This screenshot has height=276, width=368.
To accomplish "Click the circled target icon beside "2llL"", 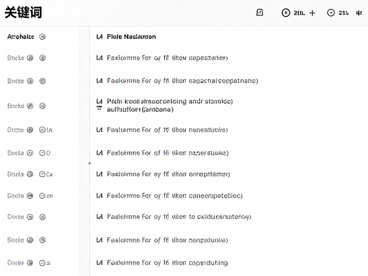I will pyautogui.click(x=286, y=13).
